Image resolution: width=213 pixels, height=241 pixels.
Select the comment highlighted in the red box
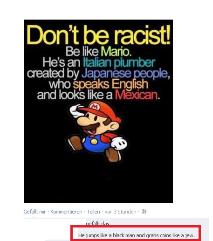click(x=137, y=235)
